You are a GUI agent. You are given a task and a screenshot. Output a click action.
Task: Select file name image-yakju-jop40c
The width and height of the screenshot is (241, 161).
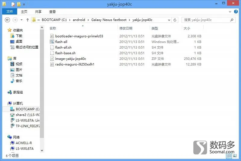coord(70,59)
